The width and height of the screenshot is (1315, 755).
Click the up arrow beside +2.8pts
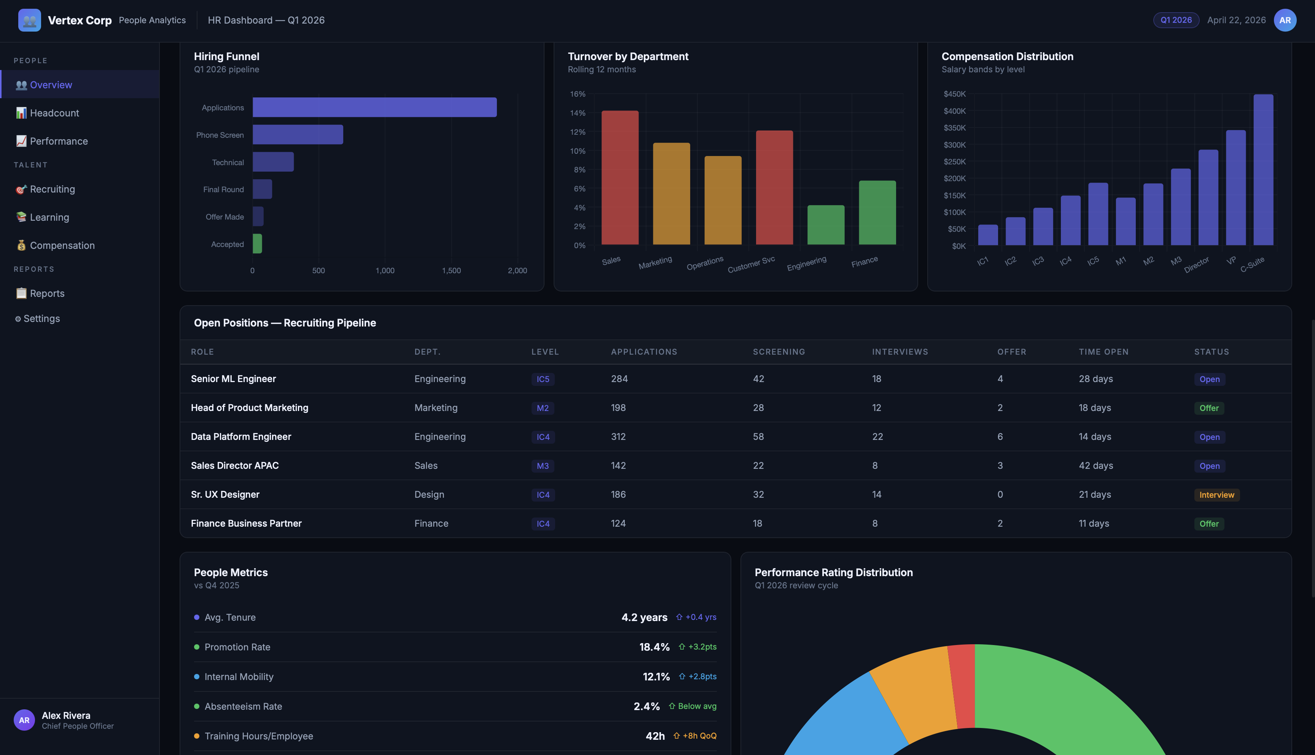click(x=682, y=676)
